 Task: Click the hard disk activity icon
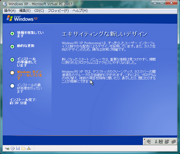pos(7,148)
